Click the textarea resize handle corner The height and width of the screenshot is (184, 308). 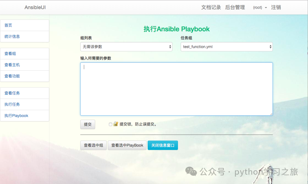(271, 114)
